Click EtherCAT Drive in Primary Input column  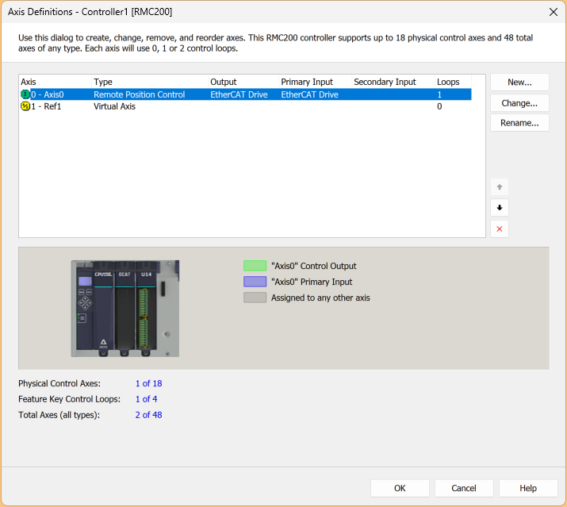tap(309, 94)
